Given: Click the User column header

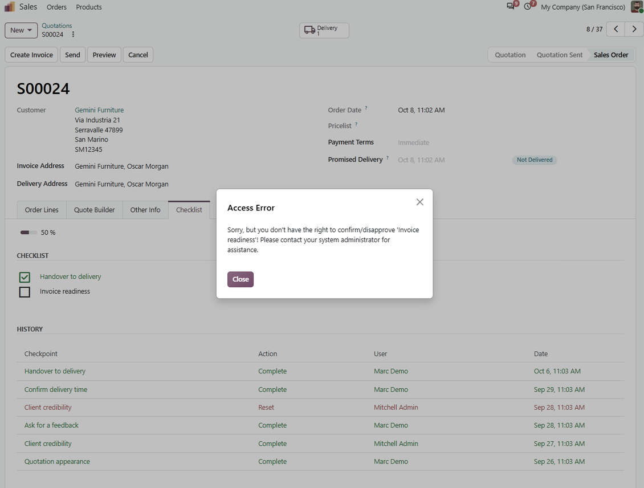Looking at the screenshot, I should pyautogui.click(x=380, y=353).
